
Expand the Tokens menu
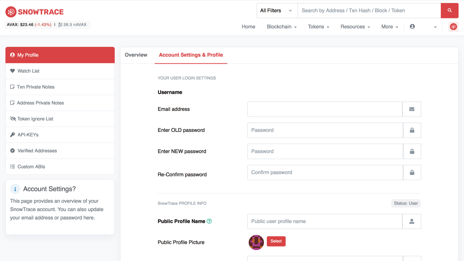[319, 27]
